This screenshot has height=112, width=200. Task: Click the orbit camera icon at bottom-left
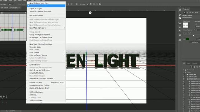1,97
